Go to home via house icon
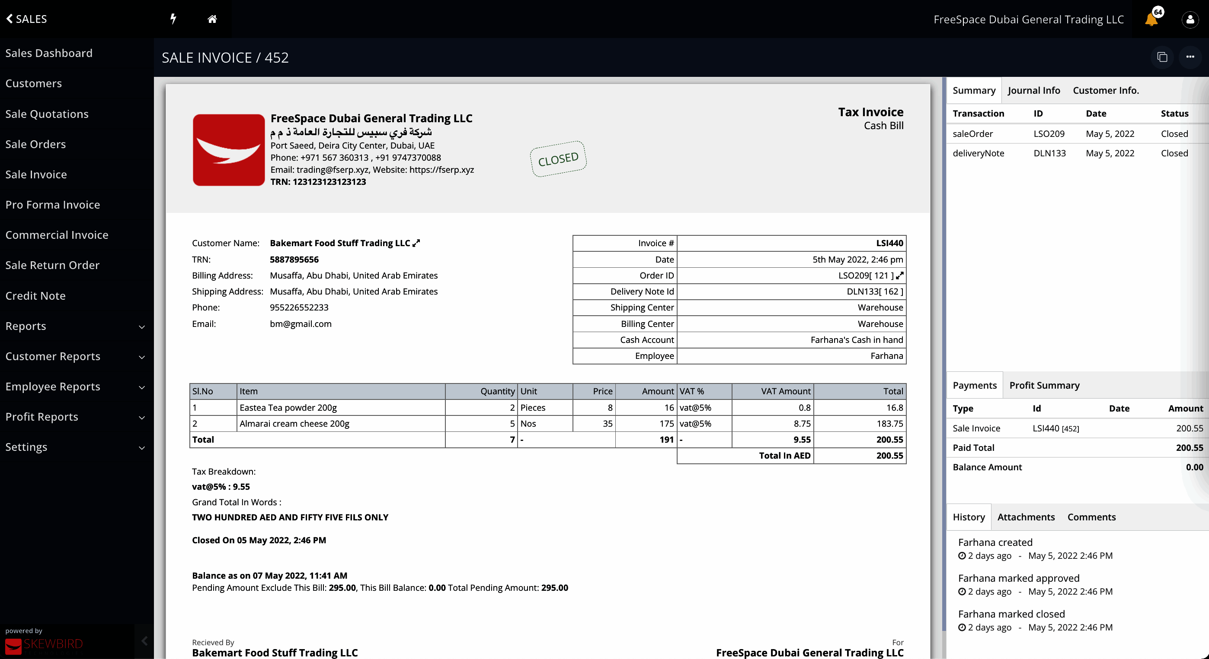Screen dimensions: 1209x659 212,19
